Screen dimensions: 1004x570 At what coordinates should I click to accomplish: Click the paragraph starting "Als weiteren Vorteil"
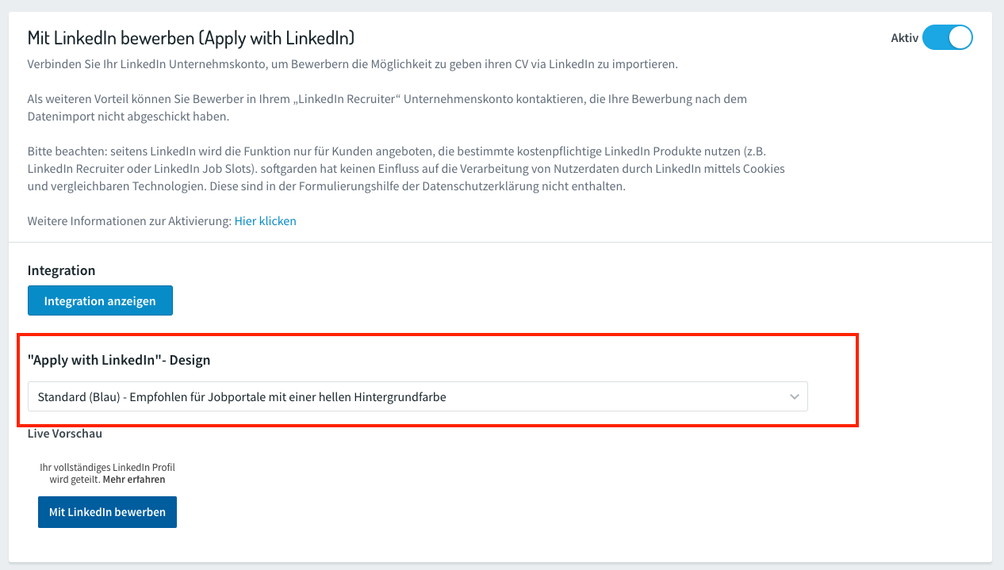tap(387, 108)
